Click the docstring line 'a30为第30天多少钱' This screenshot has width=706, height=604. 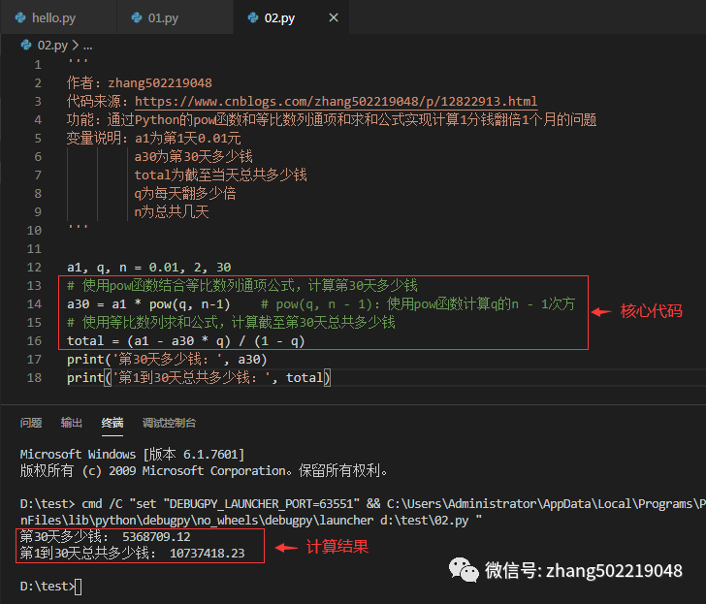pos(194,157)
